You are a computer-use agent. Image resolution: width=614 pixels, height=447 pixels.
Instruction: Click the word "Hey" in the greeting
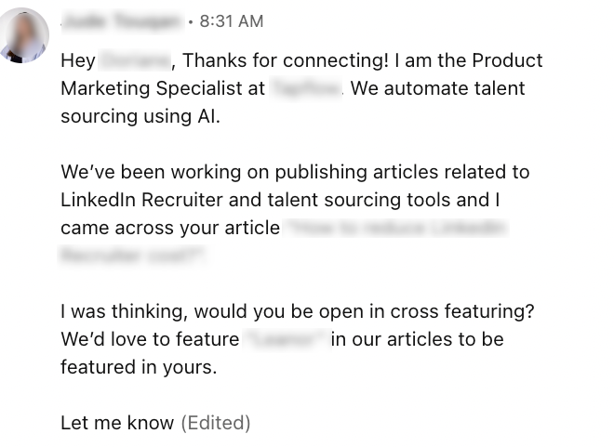(x=78, y=61)
